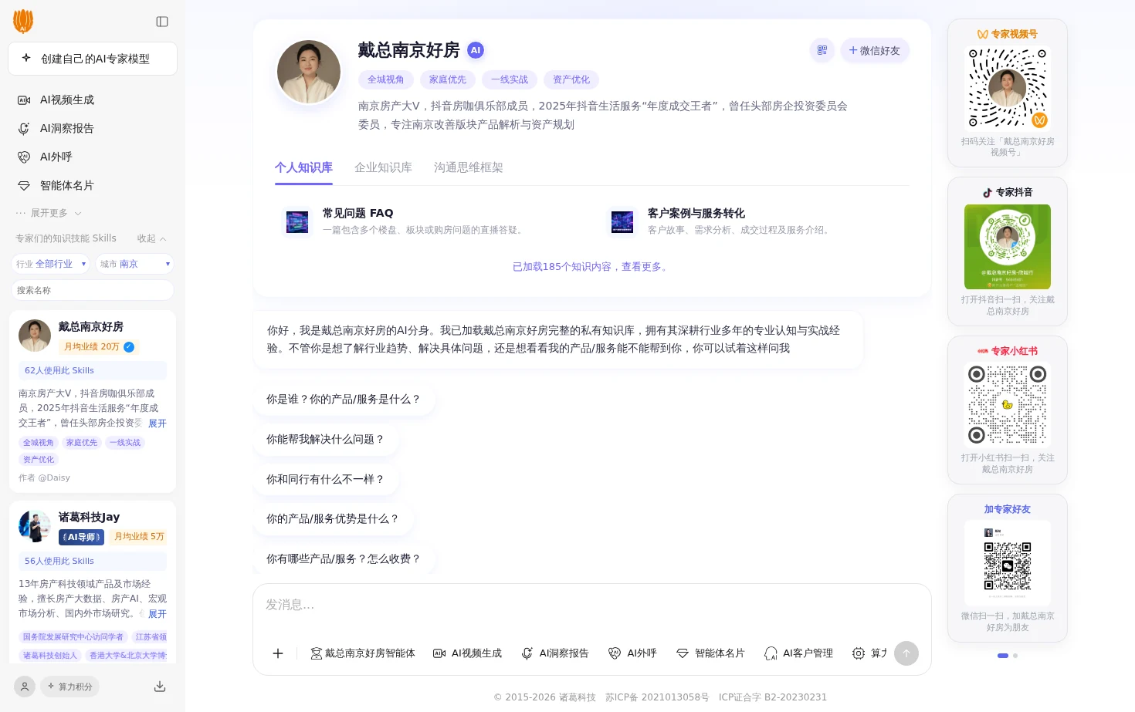Click the send arrow button
This screenshot has height=712, width=1135.
tap(906, 653)
